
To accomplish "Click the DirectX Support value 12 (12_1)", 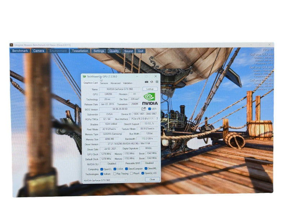I will pyautogui.click(x=149, y=124).
